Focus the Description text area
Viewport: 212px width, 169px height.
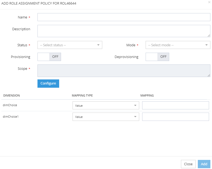[124, 31]
